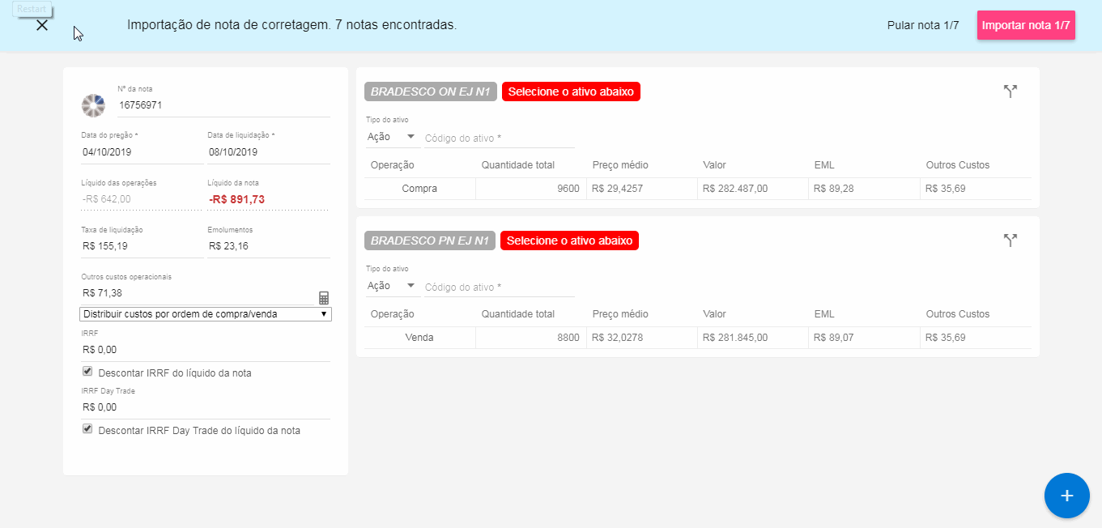Click quantity cell 9600

pos(531,189)
